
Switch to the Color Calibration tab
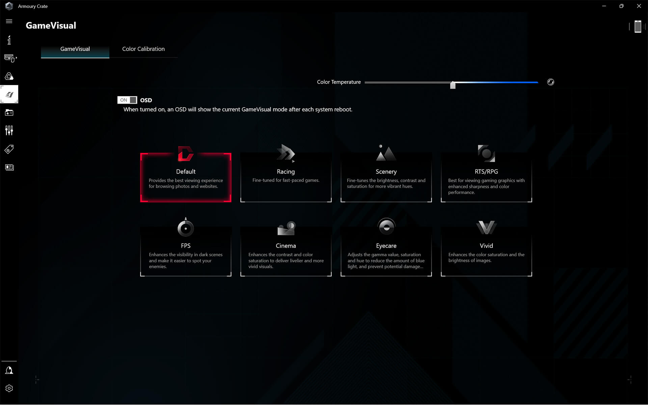[x=143, y=49]
